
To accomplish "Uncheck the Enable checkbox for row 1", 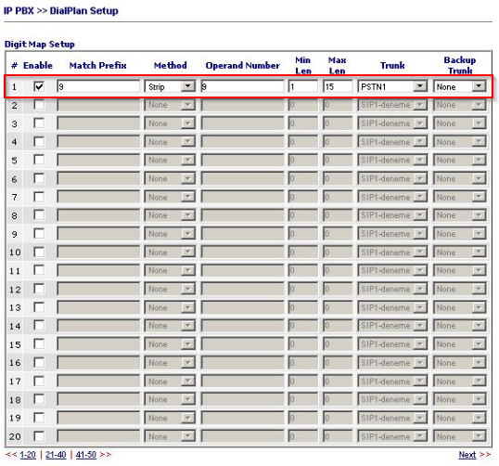I will 39,86.
